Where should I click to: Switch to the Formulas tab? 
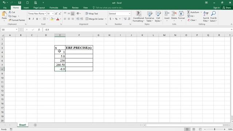(54, 8)
